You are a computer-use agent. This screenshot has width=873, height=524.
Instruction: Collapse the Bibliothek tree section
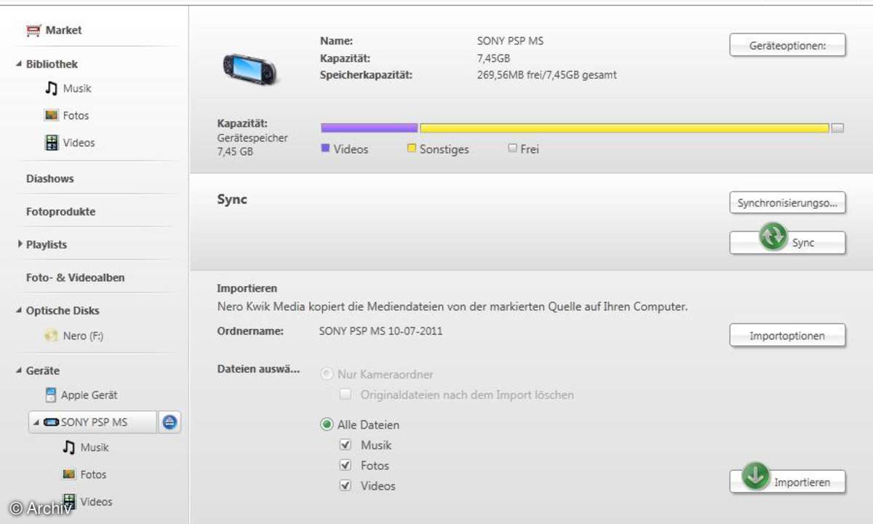[19, 64]
